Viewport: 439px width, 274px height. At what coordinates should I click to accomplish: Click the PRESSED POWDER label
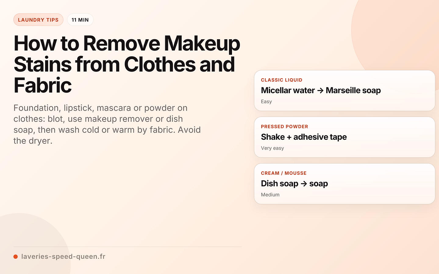tap(284, 127)
